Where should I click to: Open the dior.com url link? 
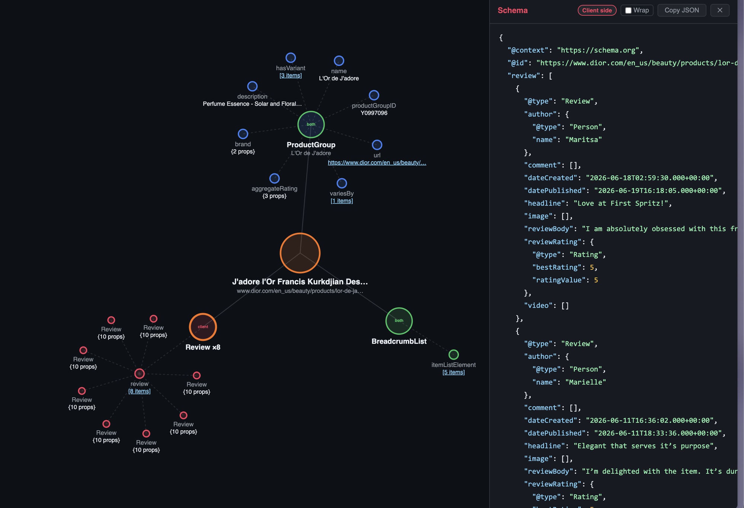(x=377, y=163)
